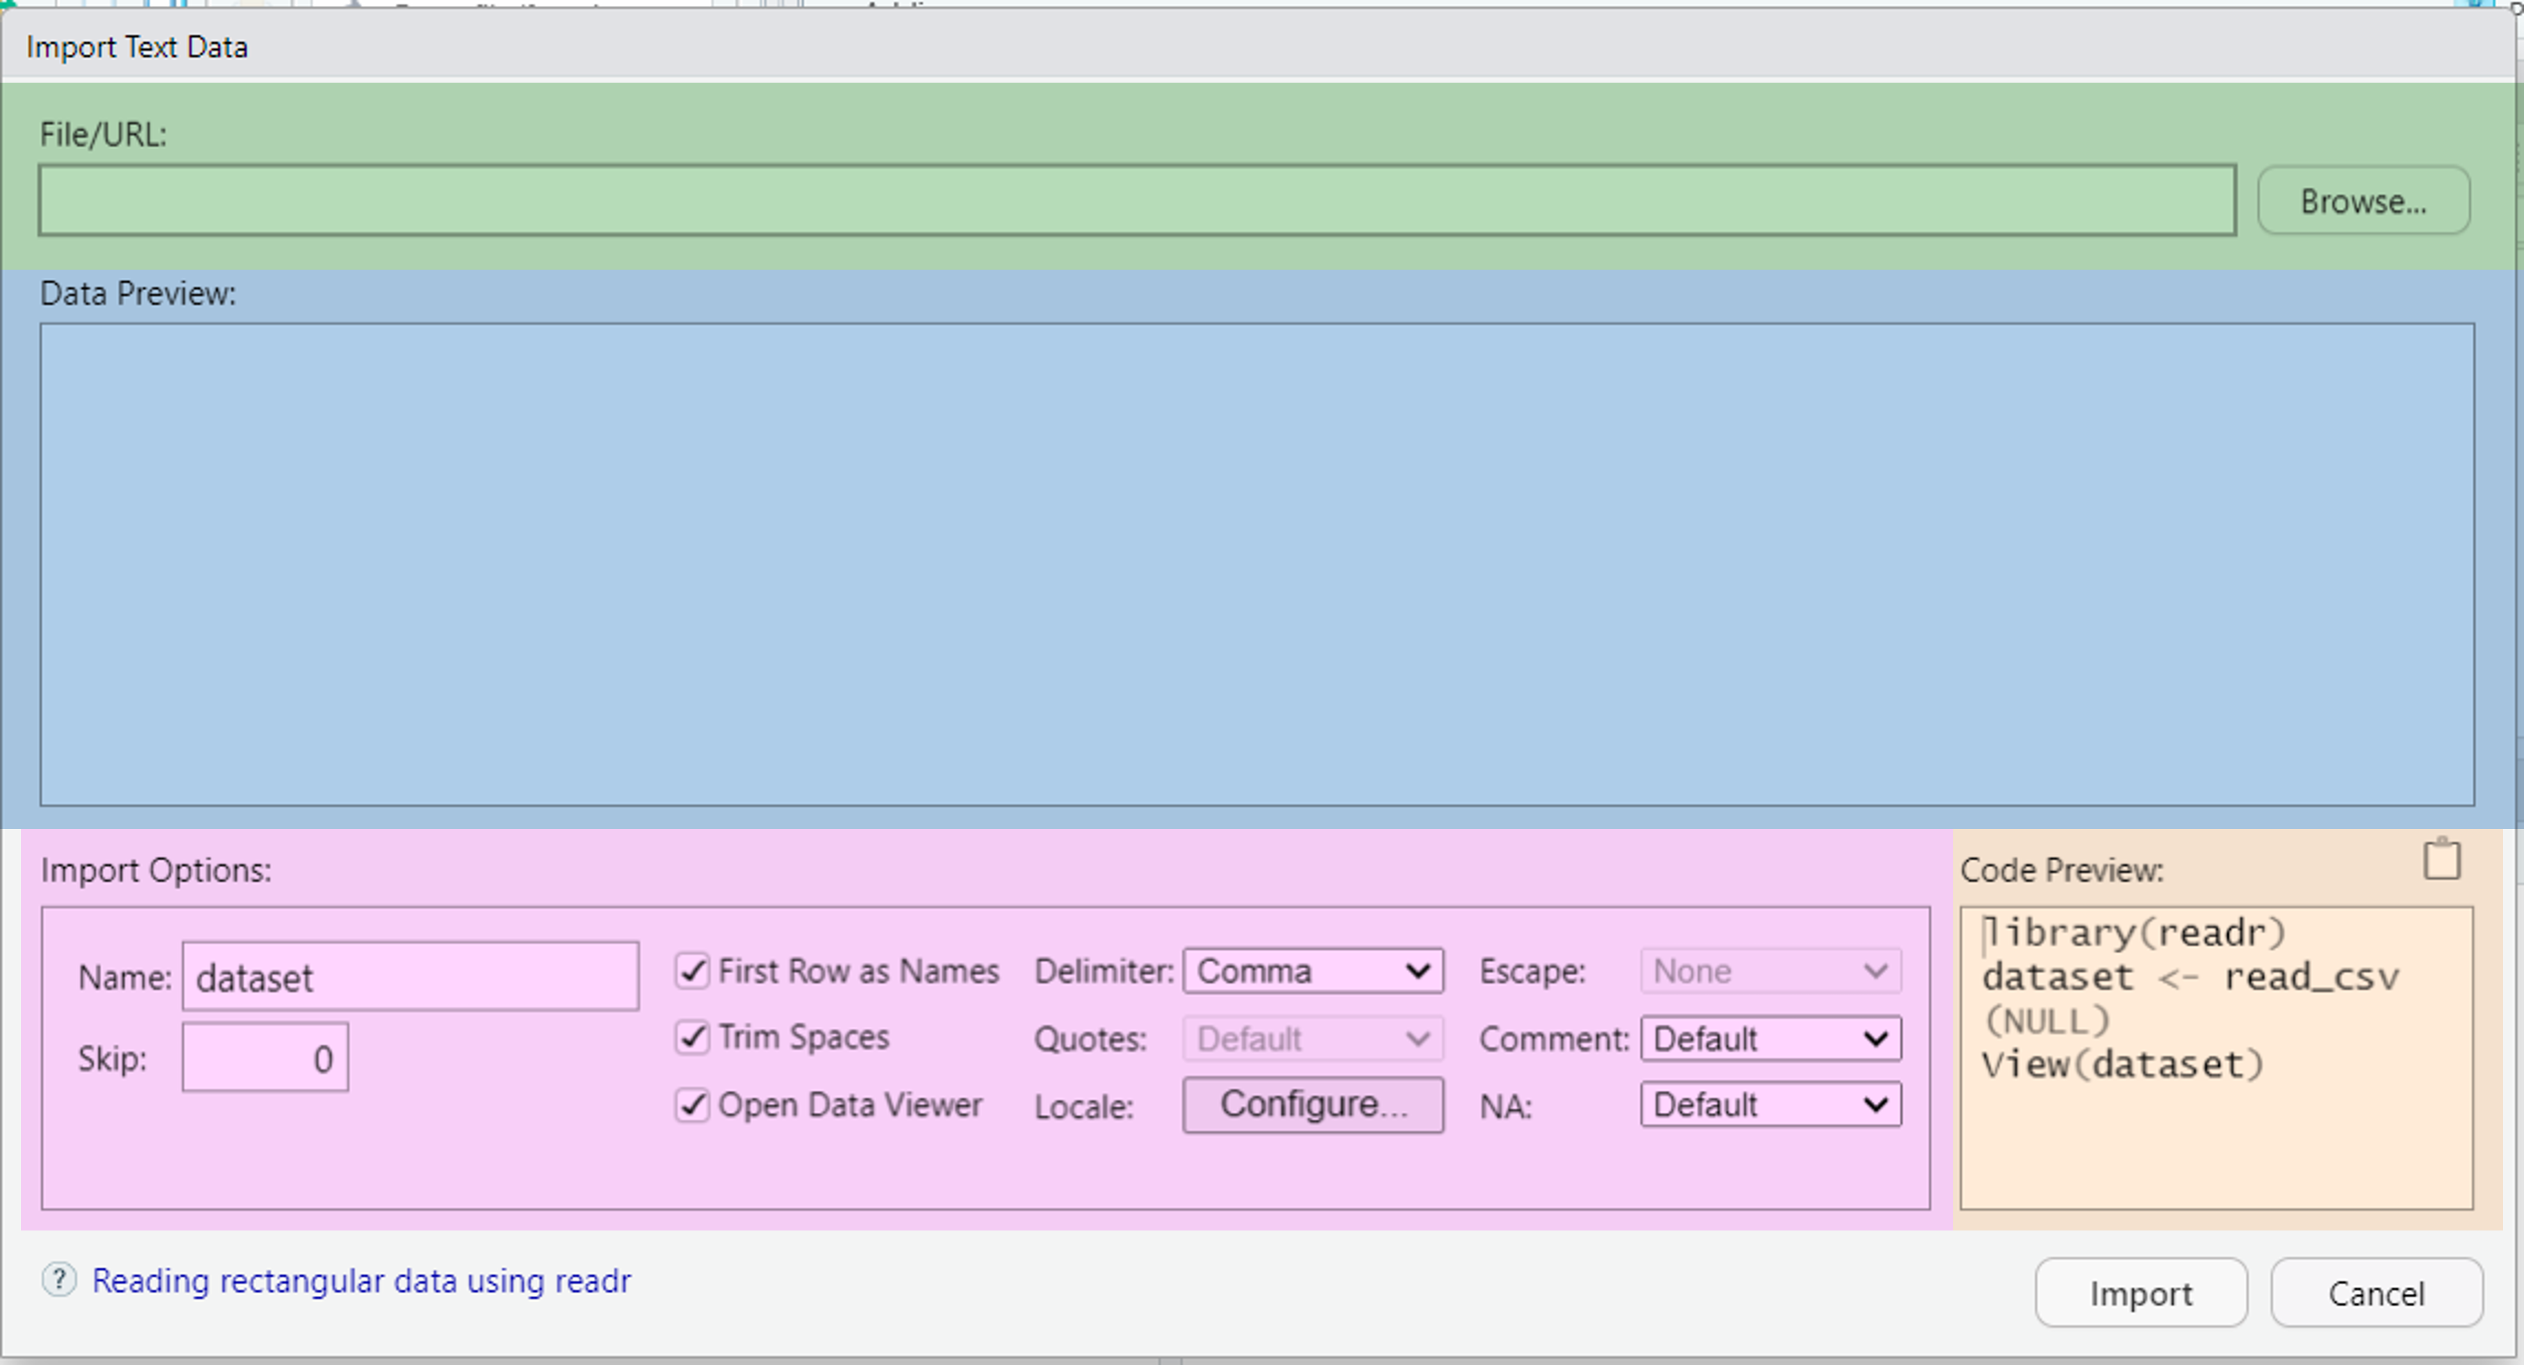Toggle the Trim Spaces checkbox

point(692,1037)
